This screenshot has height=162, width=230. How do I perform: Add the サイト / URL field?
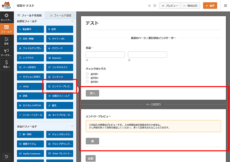tap(60, 39)
